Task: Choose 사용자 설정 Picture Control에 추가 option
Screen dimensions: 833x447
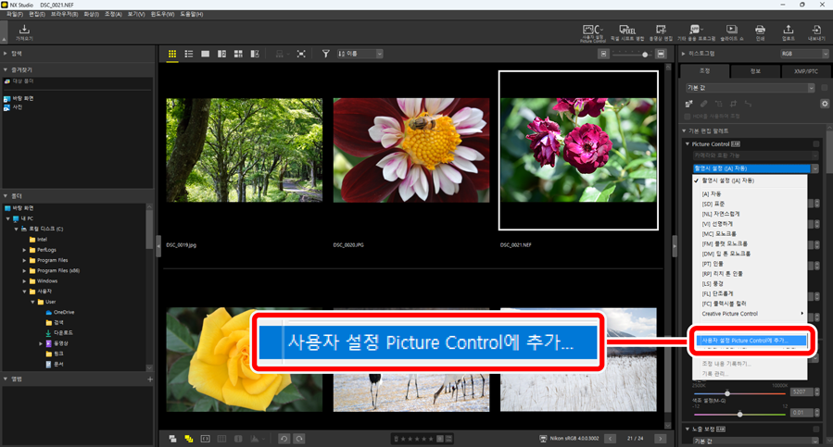Action: coord(751,341)
